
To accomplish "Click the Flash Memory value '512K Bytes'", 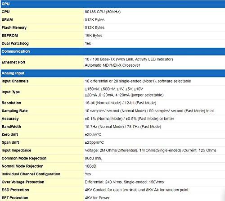I will coord(94,27).
